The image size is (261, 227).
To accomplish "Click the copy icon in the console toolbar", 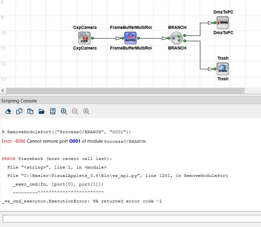I will coord(19,111).
